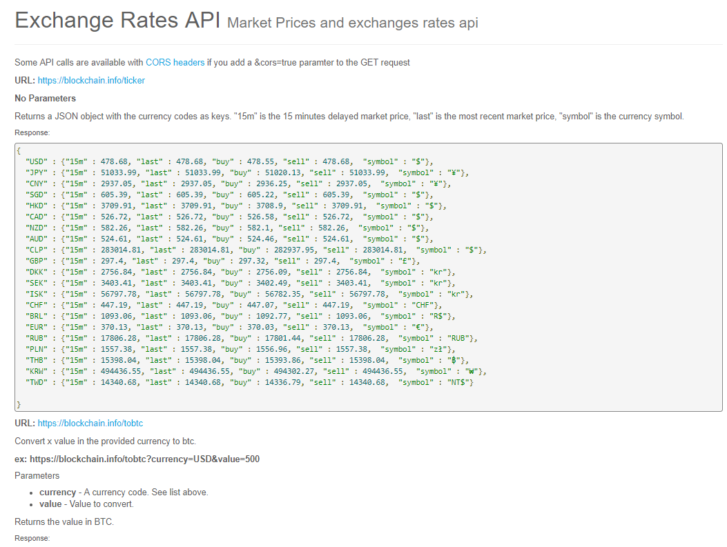The height and width of the screenshot is (547, 727).
Task: Click the "Returns a JSON object" description sentence
Action: [349, 117]
